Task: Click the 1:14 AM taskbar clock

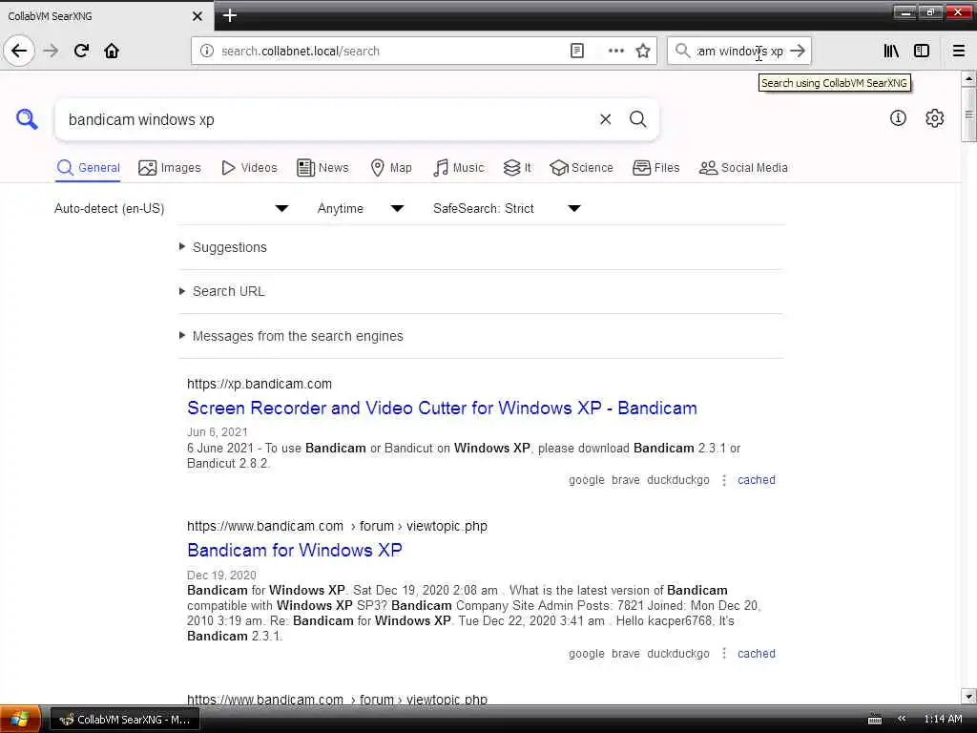Action: coord(943,719)
